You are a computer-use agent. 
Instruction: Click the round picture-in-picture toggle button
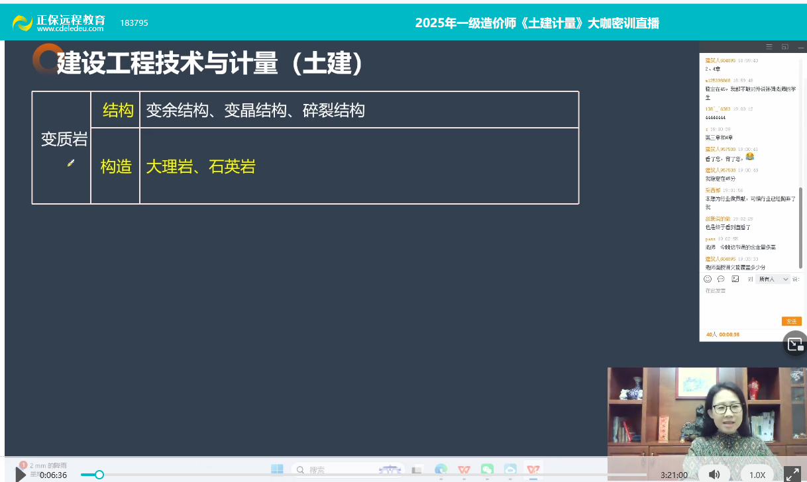[x=794, y=343]
